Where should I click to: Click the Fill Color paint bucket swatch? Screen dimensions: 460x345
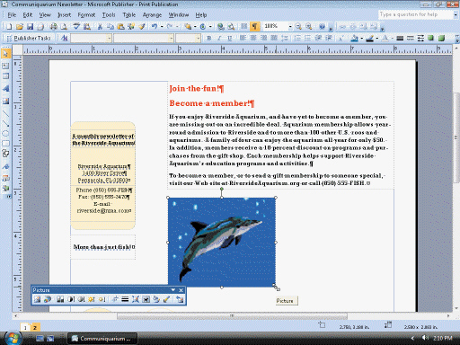click(355, 38)
